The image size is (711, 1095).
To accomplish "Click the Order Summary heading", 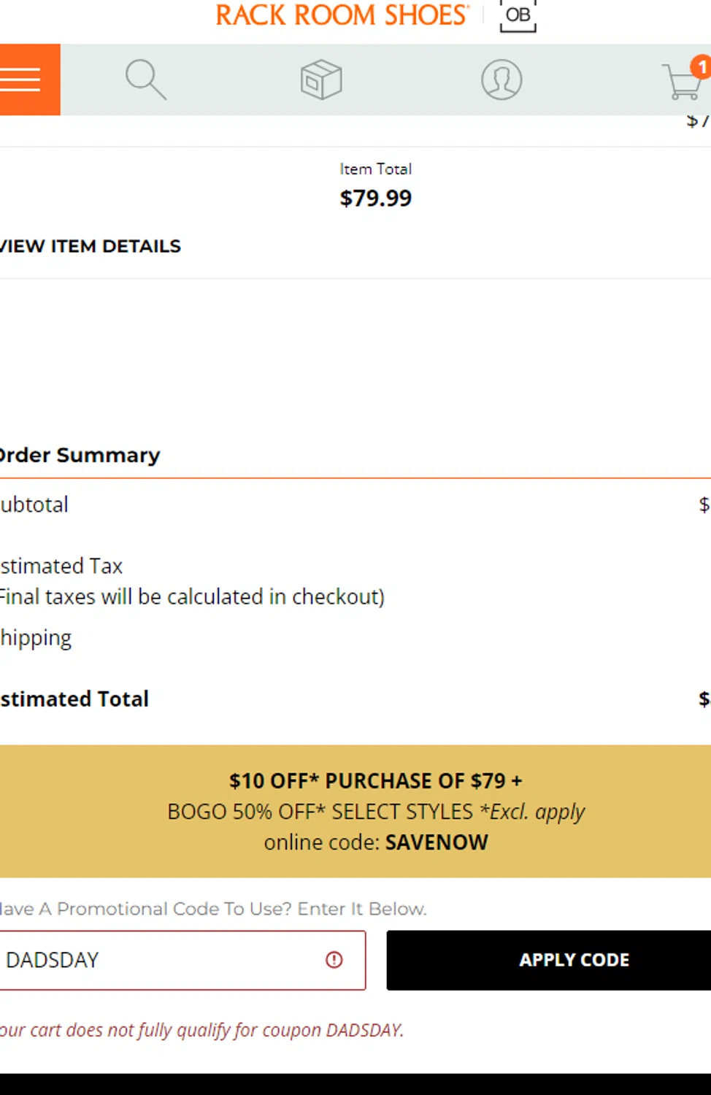I will pyautogui.click(x=80, y=455).
